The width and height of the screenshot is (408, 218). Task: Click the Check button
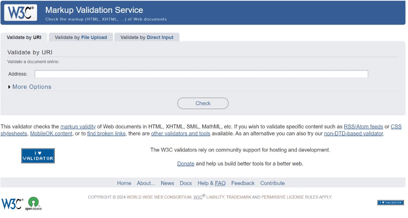click(x=203, y=103)
